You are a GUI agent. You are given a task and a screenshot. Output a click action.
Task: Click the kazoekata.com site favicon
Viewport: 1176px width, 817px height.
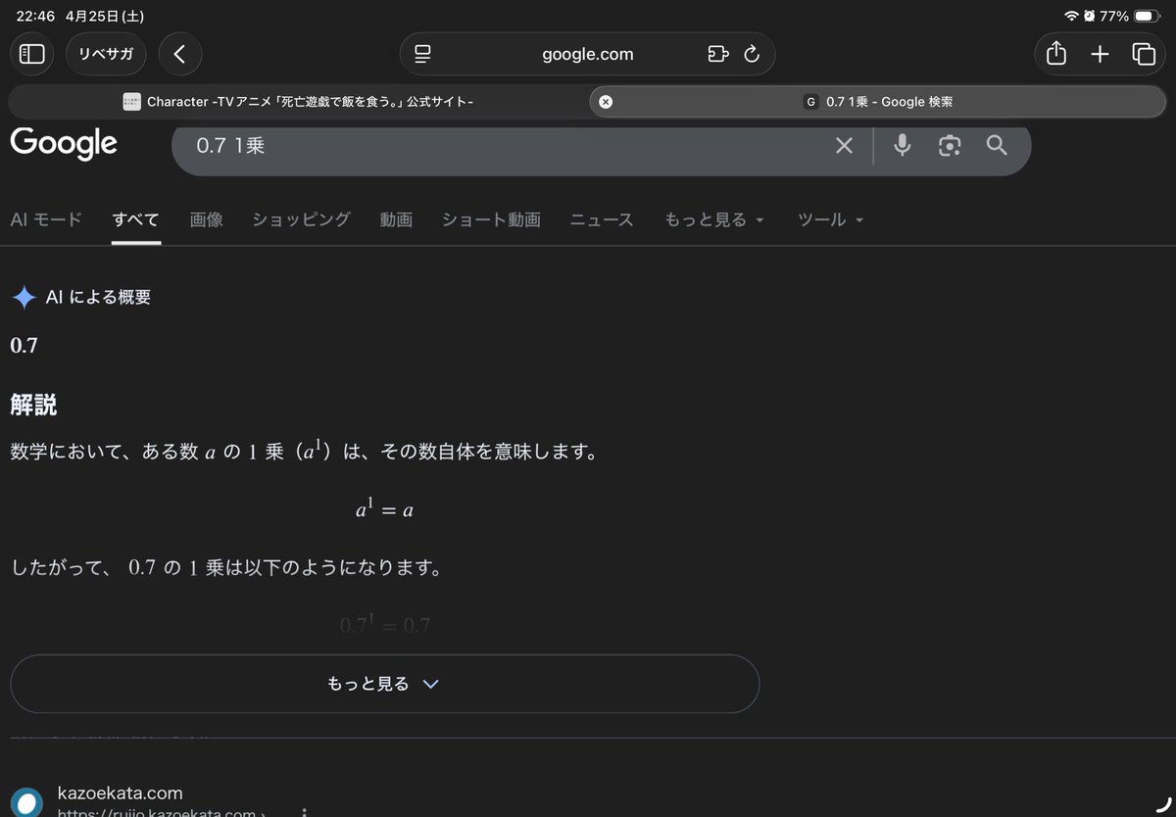click(x=26, y=802)
